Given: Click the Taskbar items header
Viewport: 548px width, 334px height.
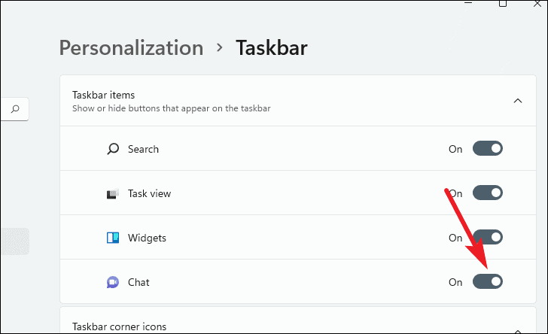Looking at the screenshot, I should pos(298,101).
